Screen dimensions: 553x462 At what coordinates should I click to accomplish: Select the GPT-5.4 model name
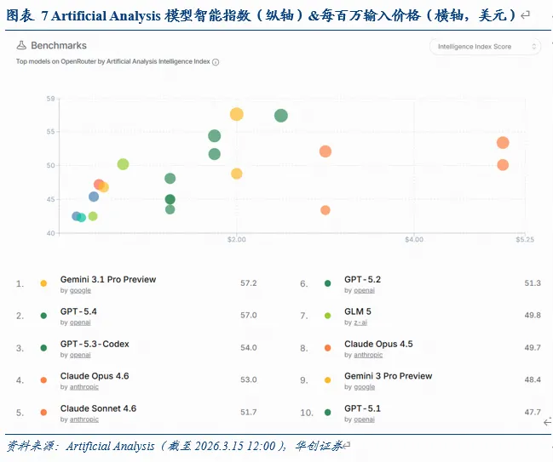[78, 311]
